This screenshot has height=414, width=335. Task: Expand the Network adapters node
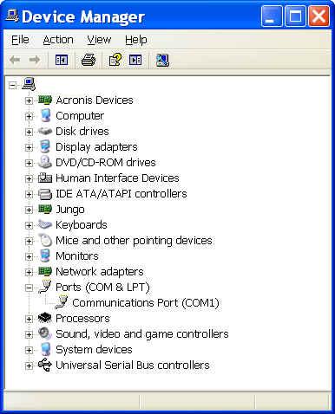(29, 272)
